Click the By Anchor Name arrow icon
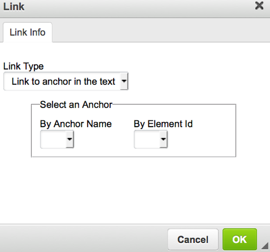Viewport: 270px width, 252px height. 70,140
